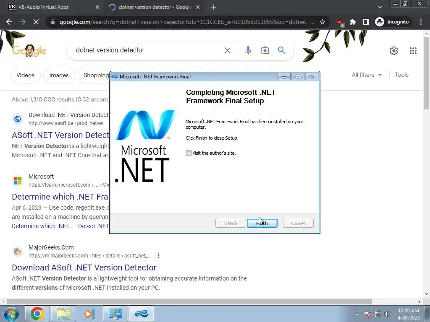
Task: Click the Google search box text
Action: [110, 50]
